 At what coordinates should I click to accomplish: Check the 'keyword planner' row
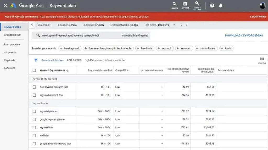(34, 111)
